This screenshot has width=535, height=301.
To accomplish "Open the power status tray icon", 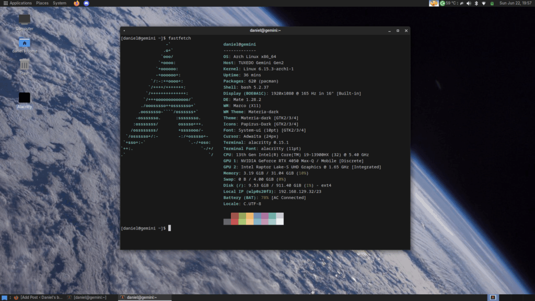I will (462, 3).
